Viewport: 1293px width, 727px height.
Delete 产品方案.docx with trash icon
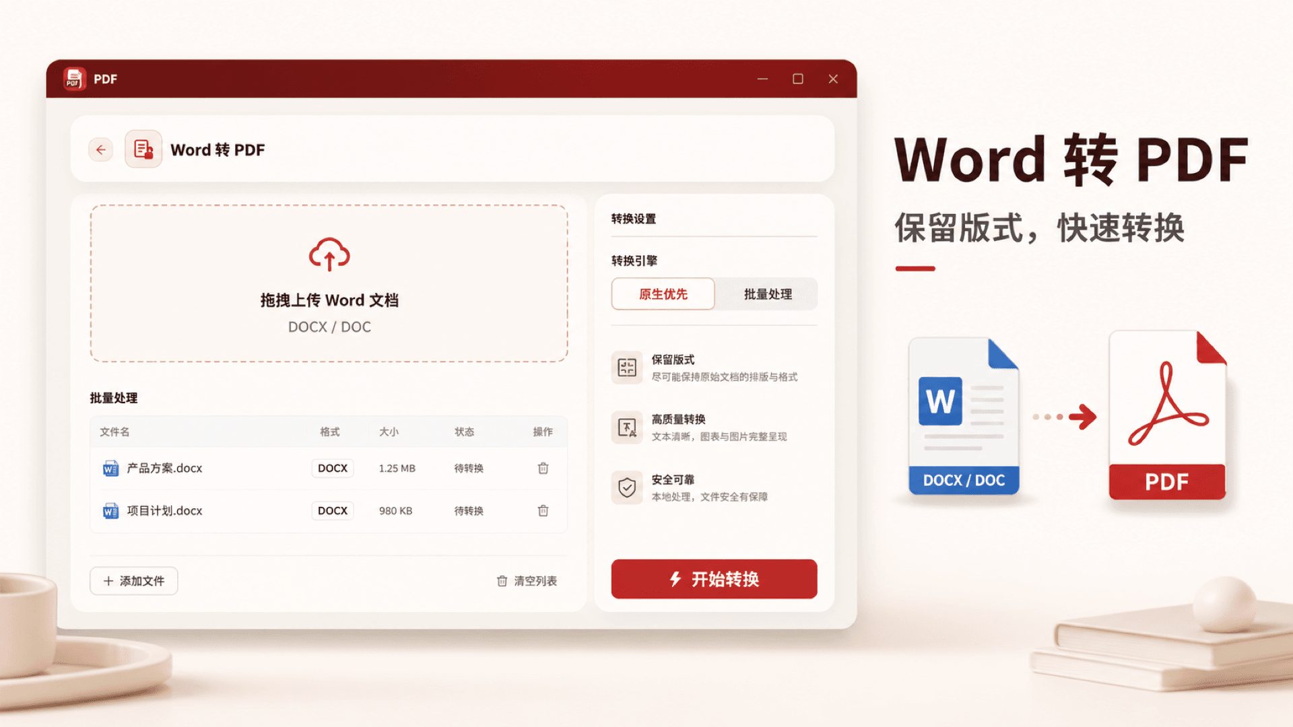pyautogui.click(x=543, y=468)
